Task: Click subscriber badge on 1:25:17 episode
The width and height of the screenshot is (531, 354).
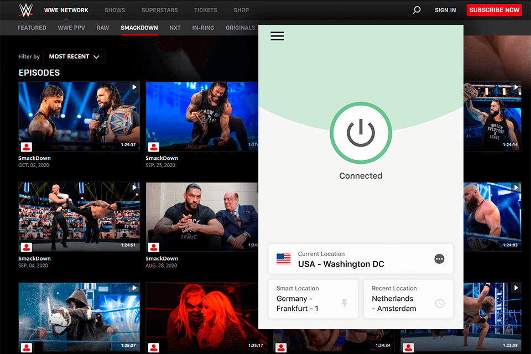Action: pyautogui.click(x=154, y=347)
